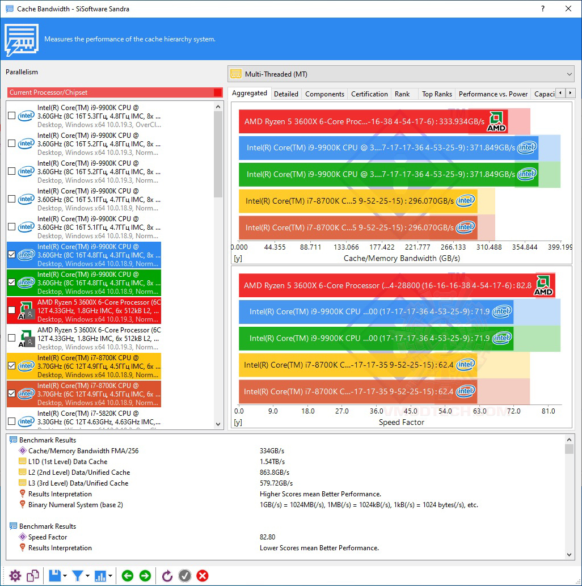Check the first i9-9900K 5.1GHz entry
The height and width of the screenshot is (586, 582).
[x=11, y=199]
